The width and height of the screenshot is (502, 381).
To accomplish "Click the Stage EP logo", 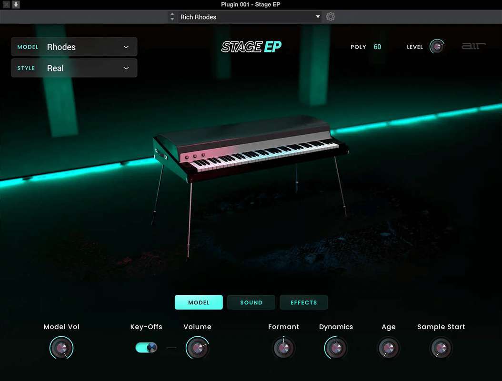I will [251, 47].
